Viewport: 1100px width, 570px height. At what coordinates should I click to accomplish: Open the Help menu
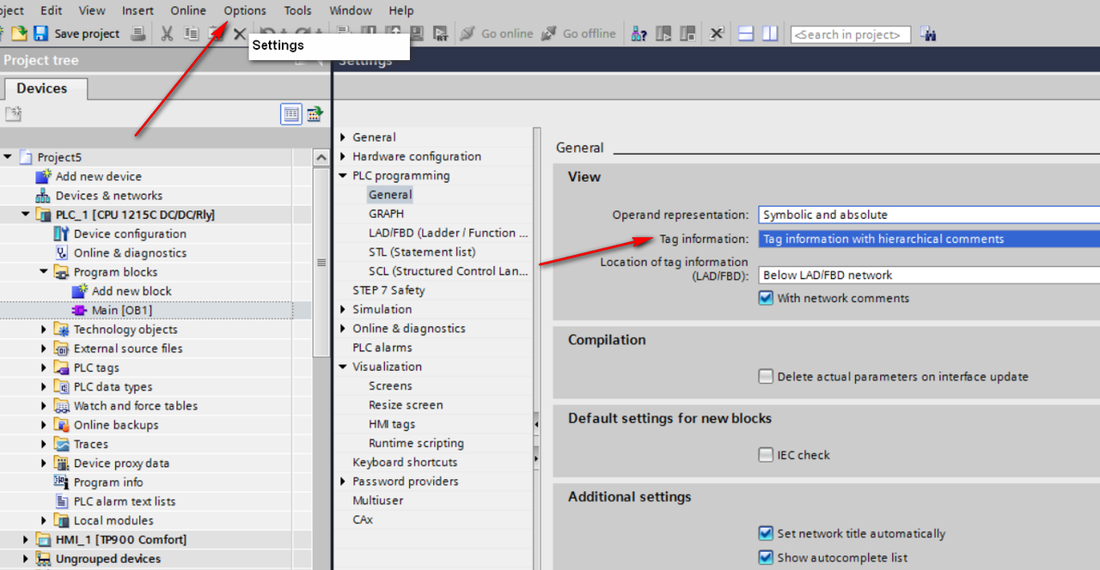tap(400, 10)
